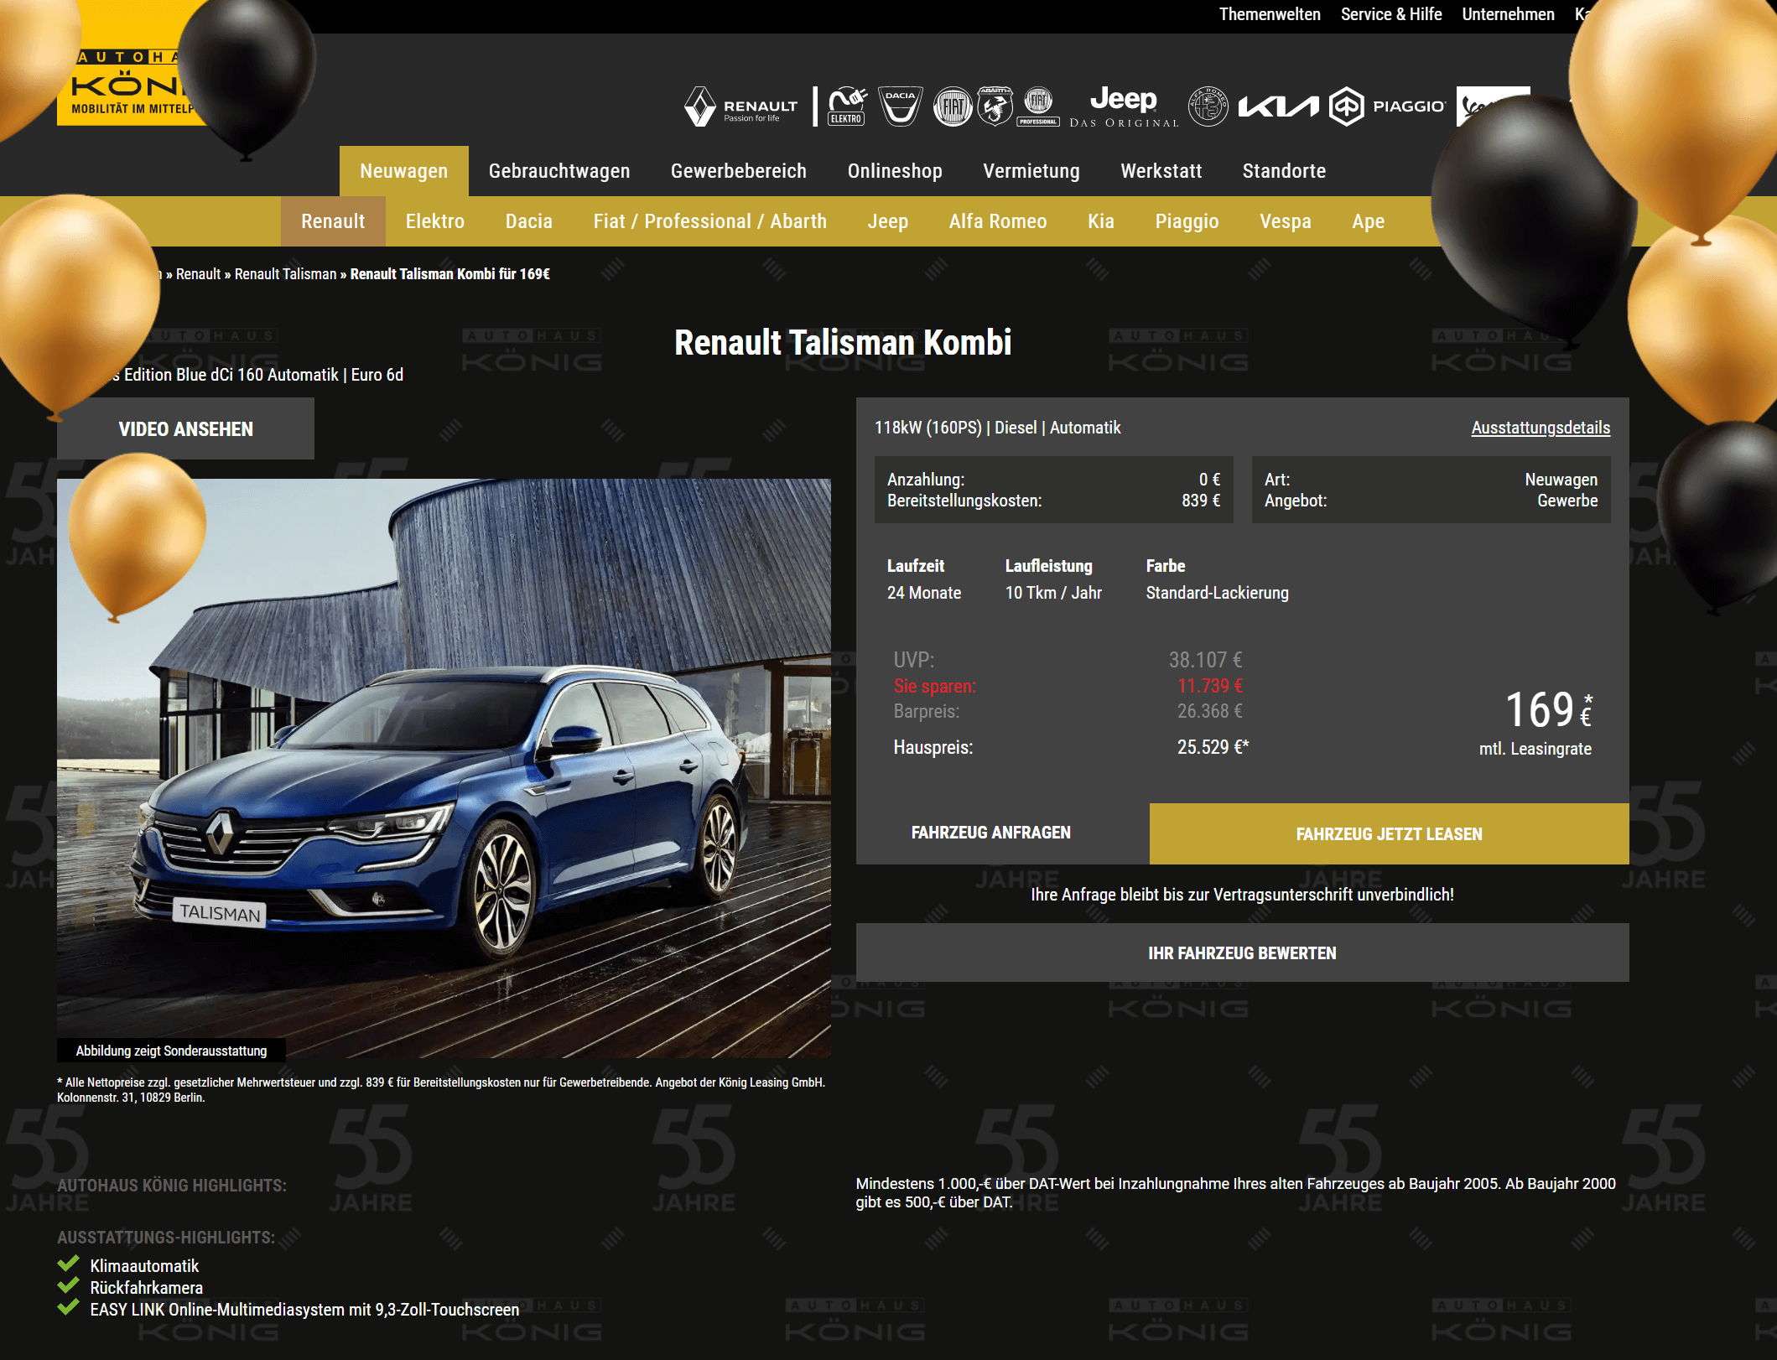Screen dimensions: 1777x1360
Task: Click the Abarth scorpion logo
Action: tap(995, 106)
